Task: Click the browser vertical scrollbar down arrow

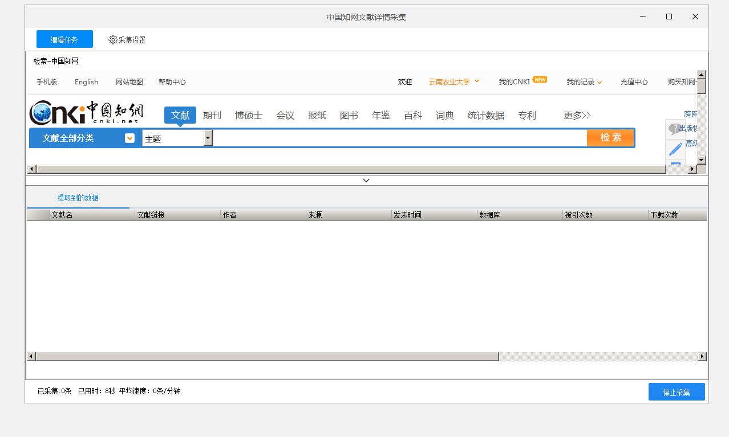Action: coord(702,160)
